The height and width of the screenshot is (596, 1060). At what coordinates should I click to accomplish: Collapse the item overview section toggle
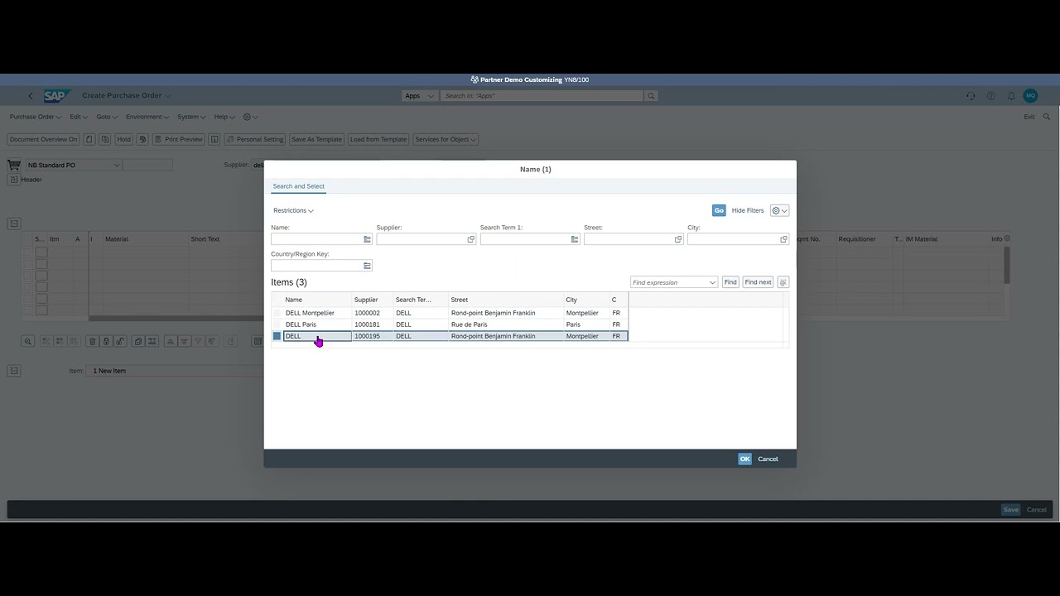(14, 223)
